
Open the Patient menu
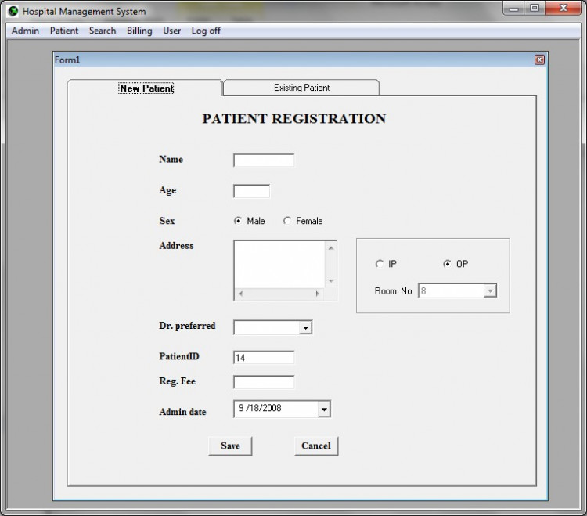click(x=64, y=31)
